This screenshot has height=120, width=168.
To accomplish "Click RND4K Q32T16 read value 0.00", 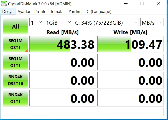I will [x=63, y=80].
